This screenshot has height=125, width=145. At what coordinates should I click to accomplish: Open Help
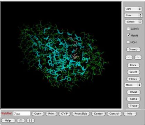point(8,121)
